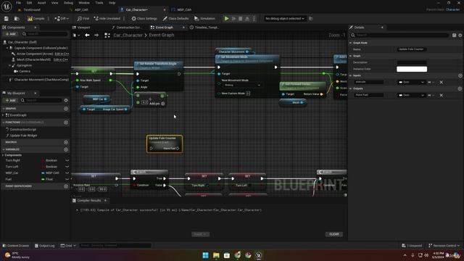The width and height of the screenshot is (464, 261).
Task: Close the Event Graph tab
Action: pyautogui.click(x=183, y=28)
